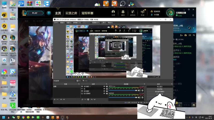Open the 文件(F) menu in OBS
214x120 pixels.
pyautogui.click(x=56, y=23)
